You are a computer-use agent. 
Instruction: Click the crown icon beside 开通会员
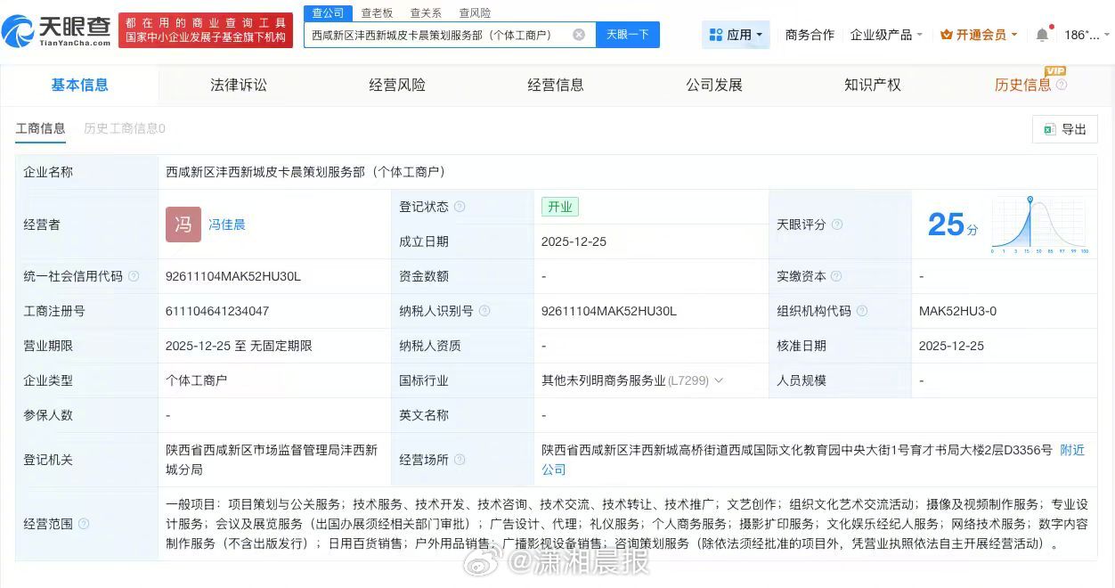tap(947, 34)
